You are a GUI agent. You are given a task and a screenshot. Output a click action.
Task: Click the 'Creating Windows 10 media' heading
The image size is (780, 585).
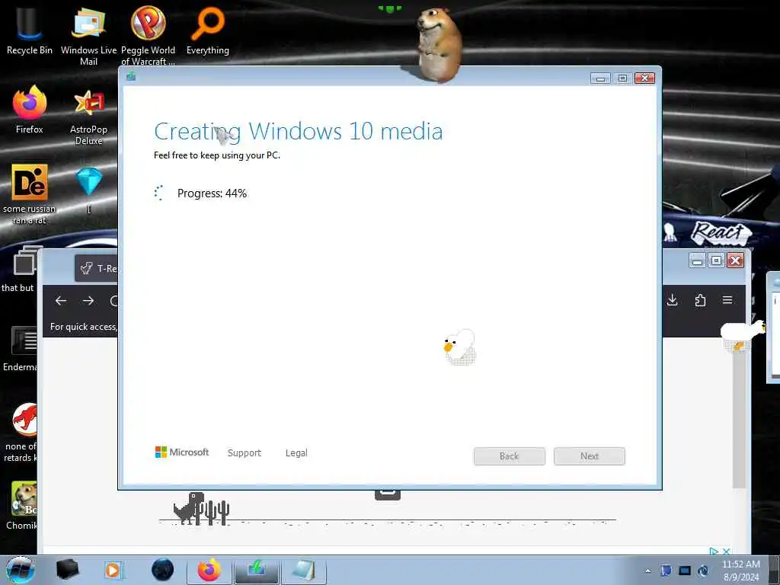[298, 132]
